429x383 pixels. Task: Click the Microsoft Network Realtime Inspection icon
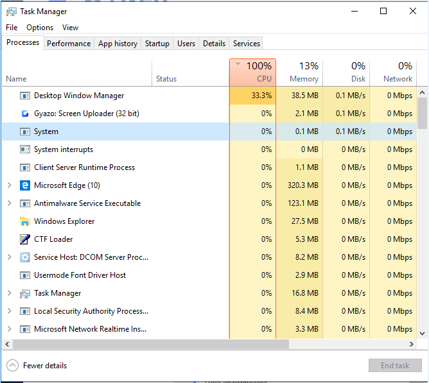click(x=25, y=329)
